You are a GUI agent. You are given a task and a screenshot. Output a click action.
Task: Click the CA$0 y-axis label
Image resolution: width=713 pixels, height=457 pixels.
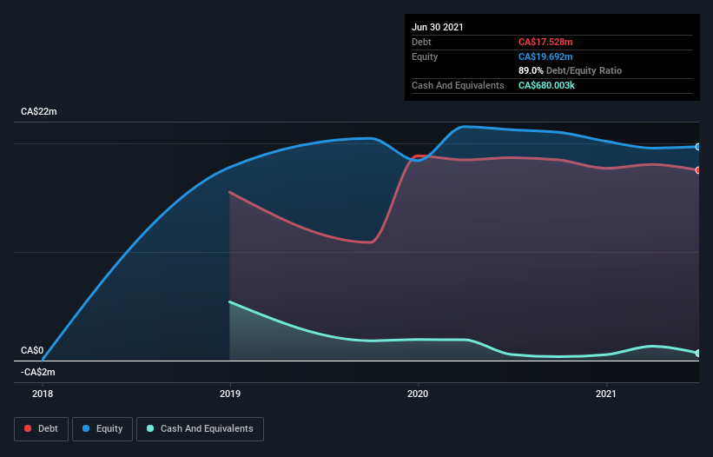coord(32,351)
